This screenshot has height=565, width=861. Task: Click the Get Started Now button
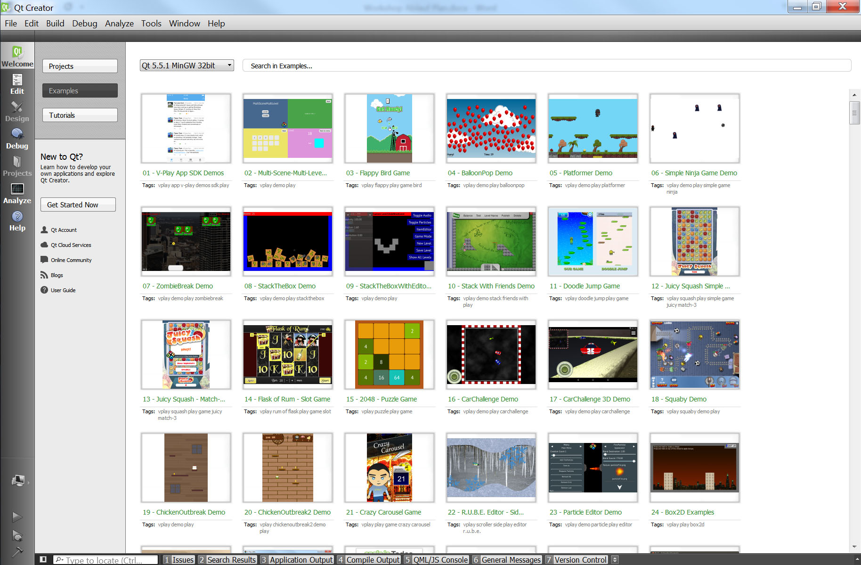[78, 205]
